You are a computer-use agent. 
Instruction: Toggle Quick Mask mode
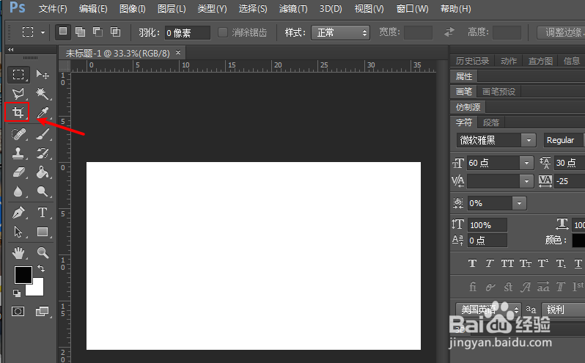tap(18, 311)
